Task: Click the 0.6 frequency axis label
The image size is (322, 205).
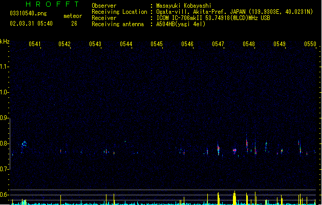Action: [x=4, y=195]
